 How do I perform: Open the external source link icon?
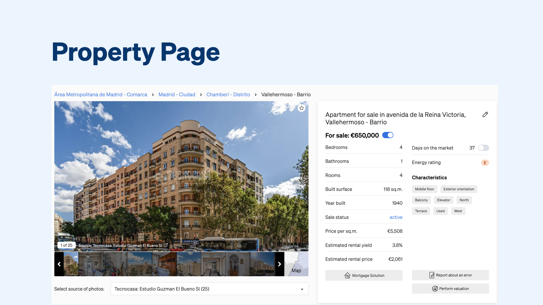(x=166, y=245)
